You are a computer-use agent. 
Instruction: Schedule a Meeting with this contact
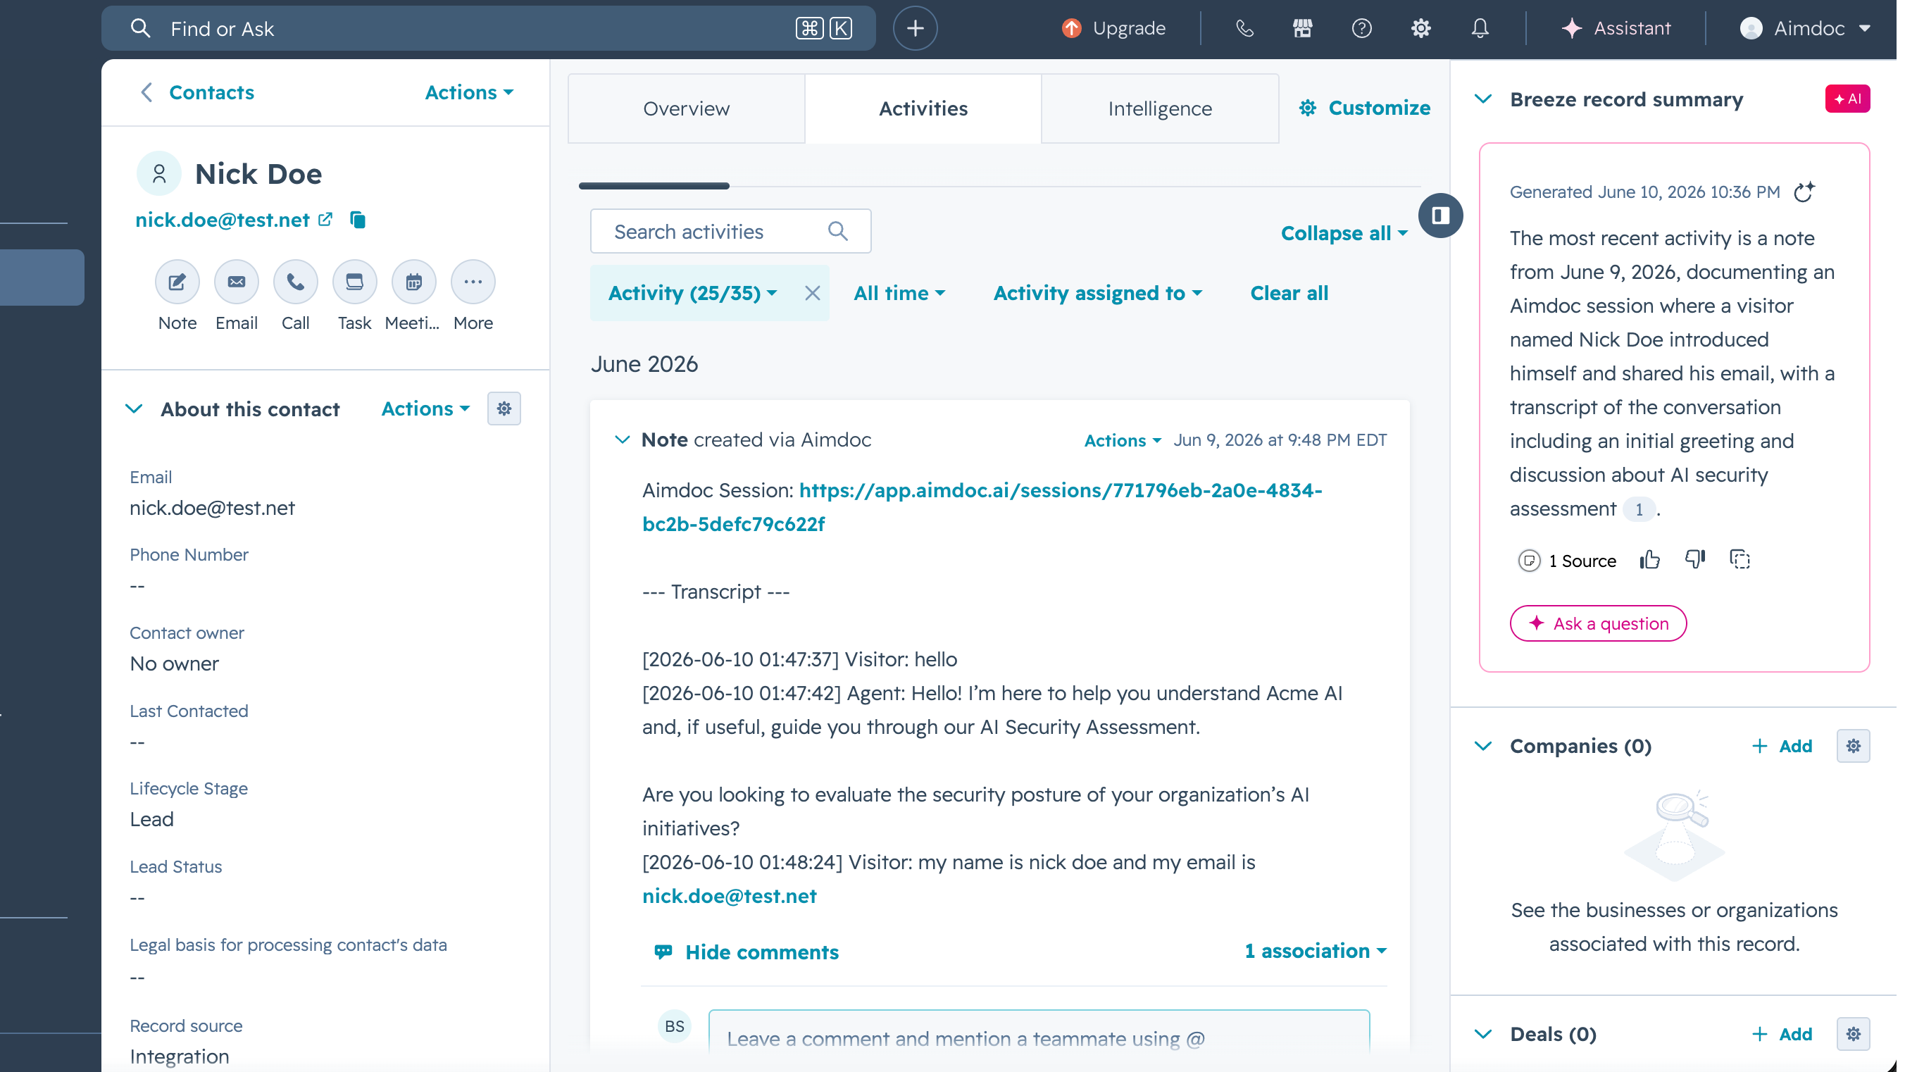(x=414, y=282)
